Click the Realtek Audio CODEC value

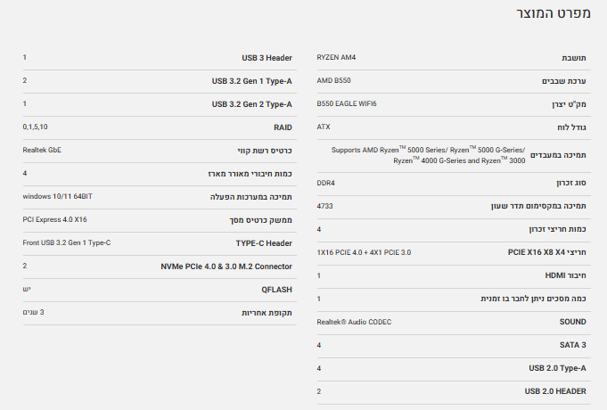point(353,322)
